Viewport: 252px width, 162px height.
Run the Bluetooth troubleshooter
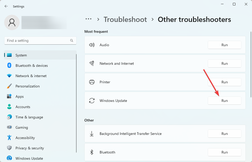(225, 152)
